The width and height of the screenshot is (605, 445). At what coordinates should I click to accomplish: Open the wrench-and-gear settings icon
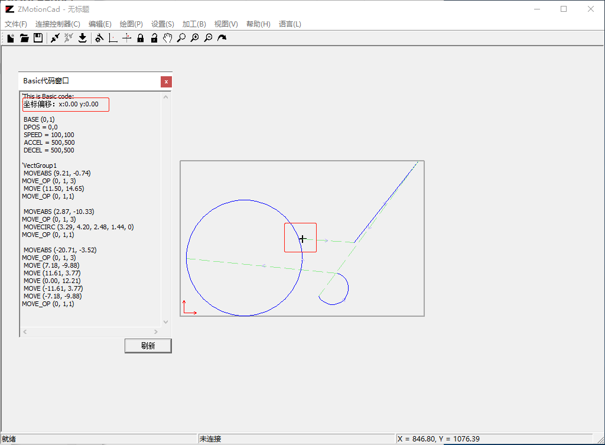click(99, 38)
